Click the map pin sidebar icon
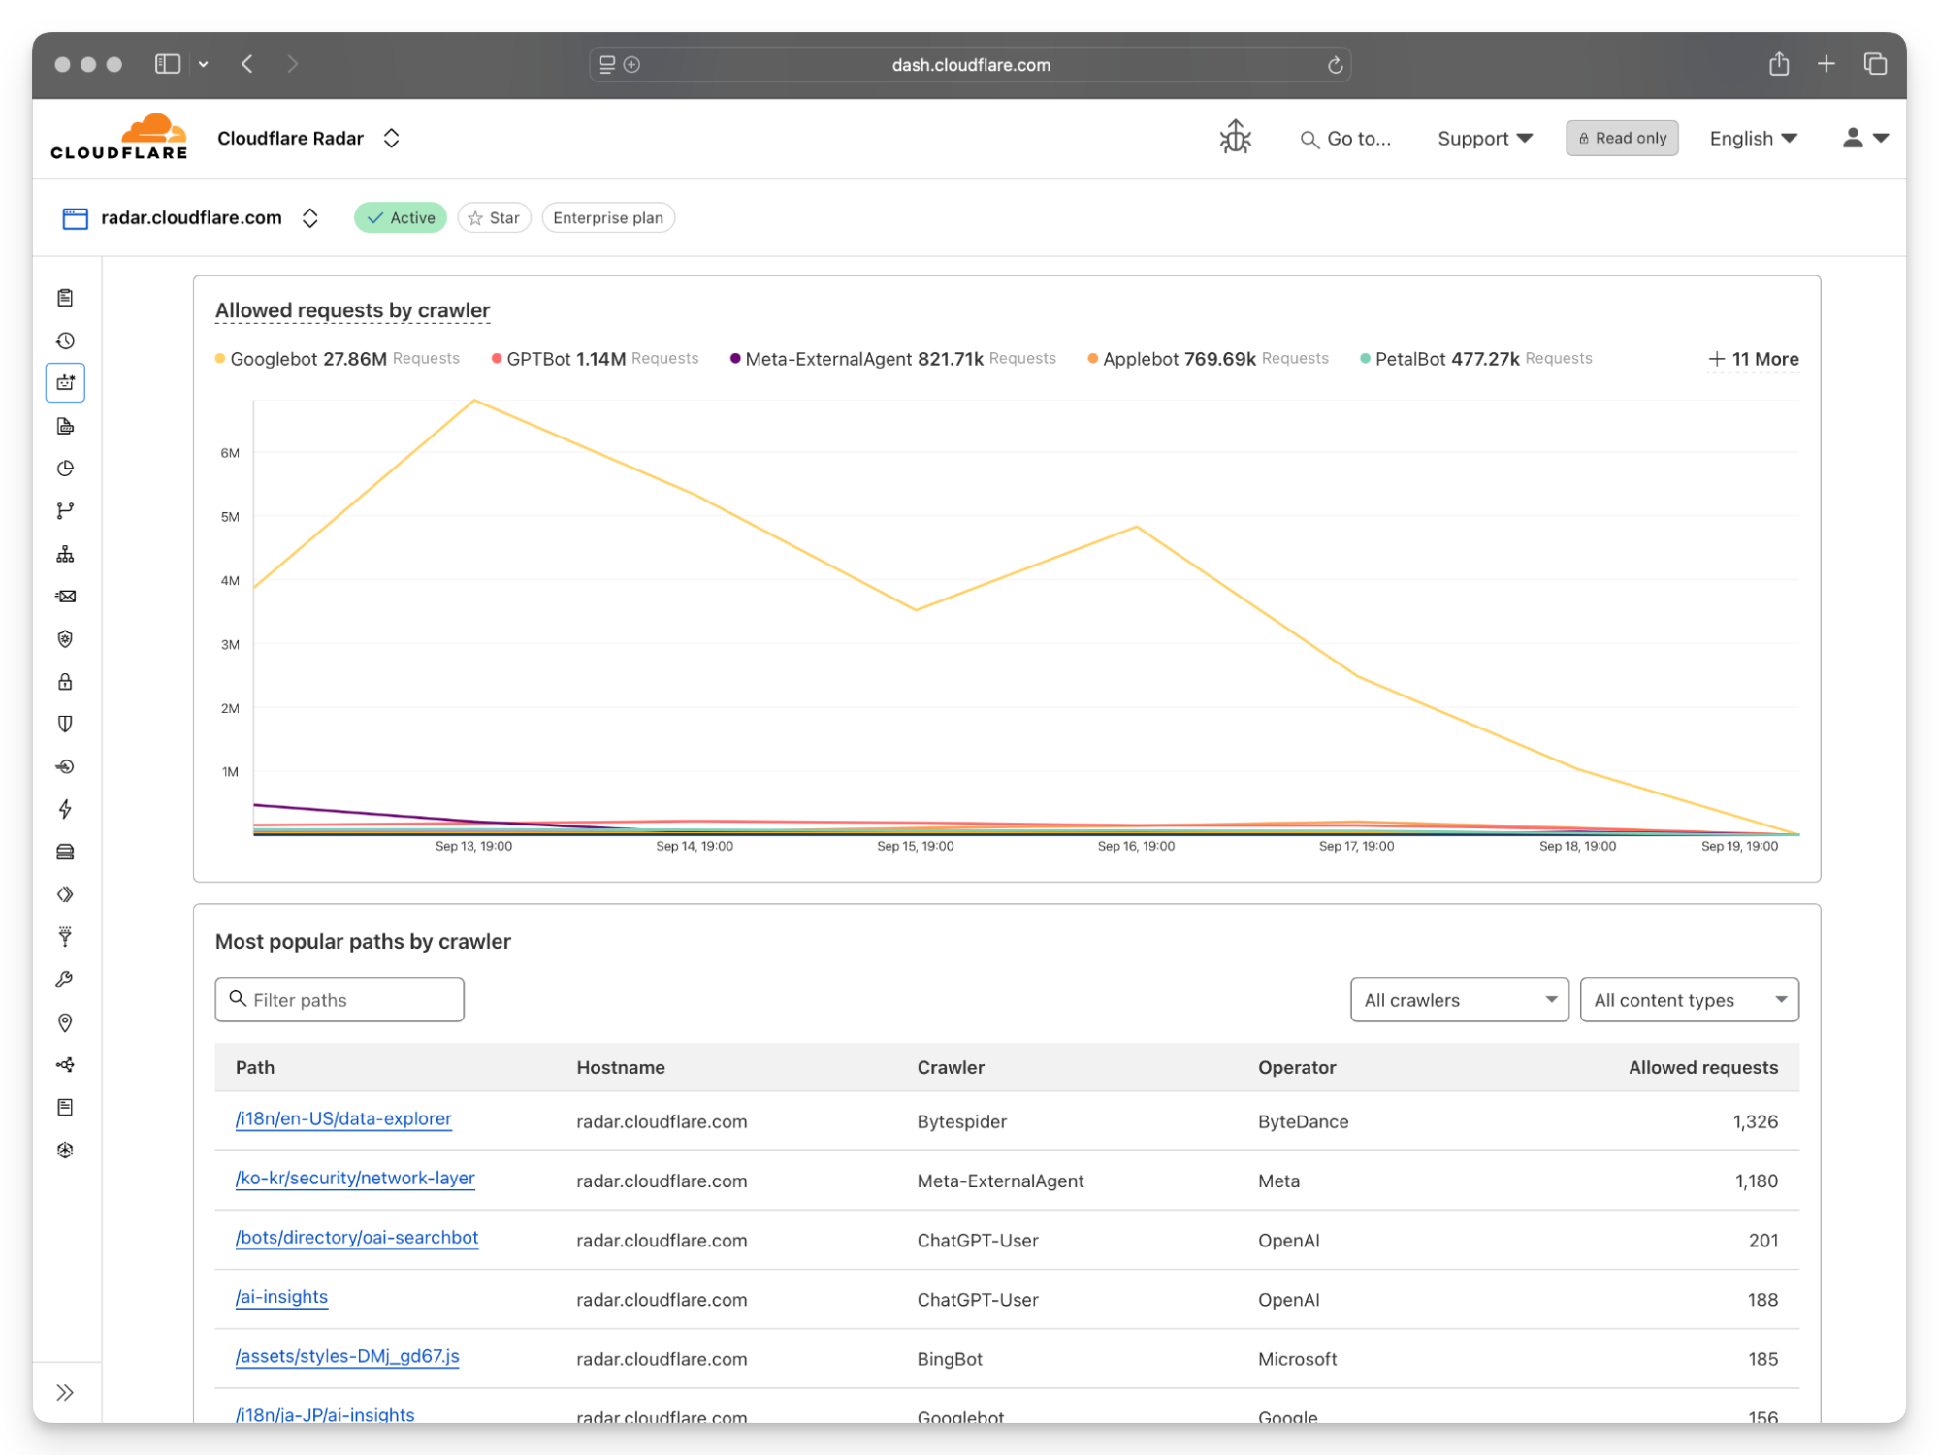This screenshot has width=1939, height=1456. click(65, 1022)
